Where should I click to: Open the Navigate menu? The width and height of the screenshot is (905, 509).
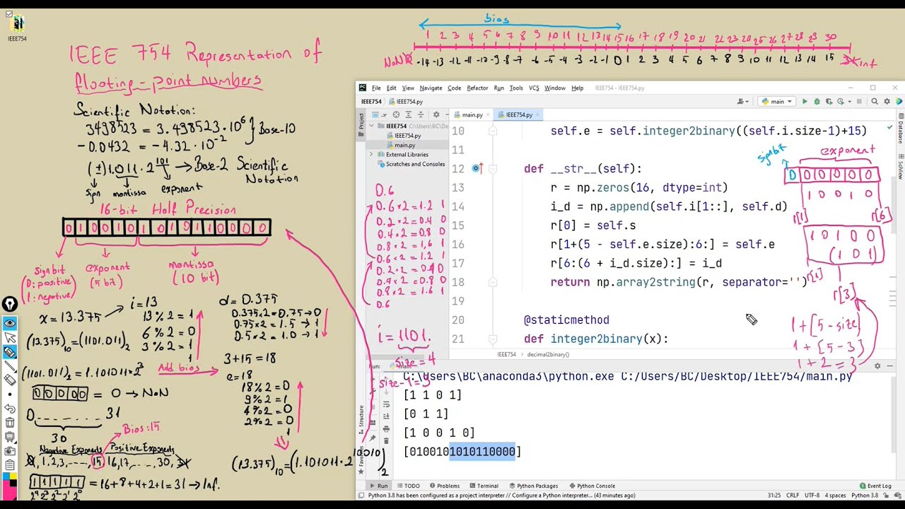coord(431,88)
